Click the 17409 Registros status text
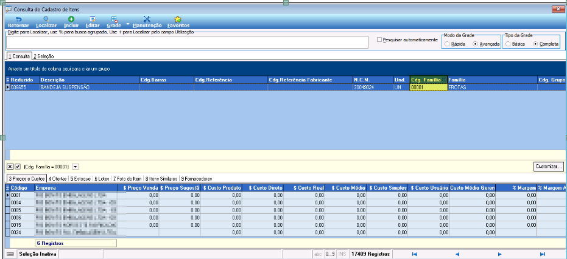567x259 pixels. [x=371, y=254]
